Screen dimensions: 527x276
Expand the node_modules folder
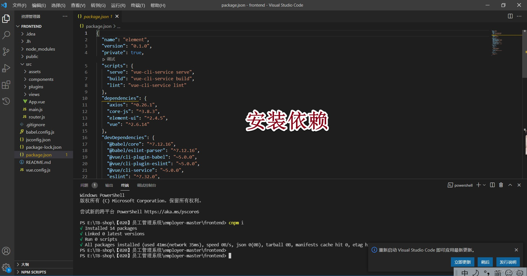click(x=44, y=49)
